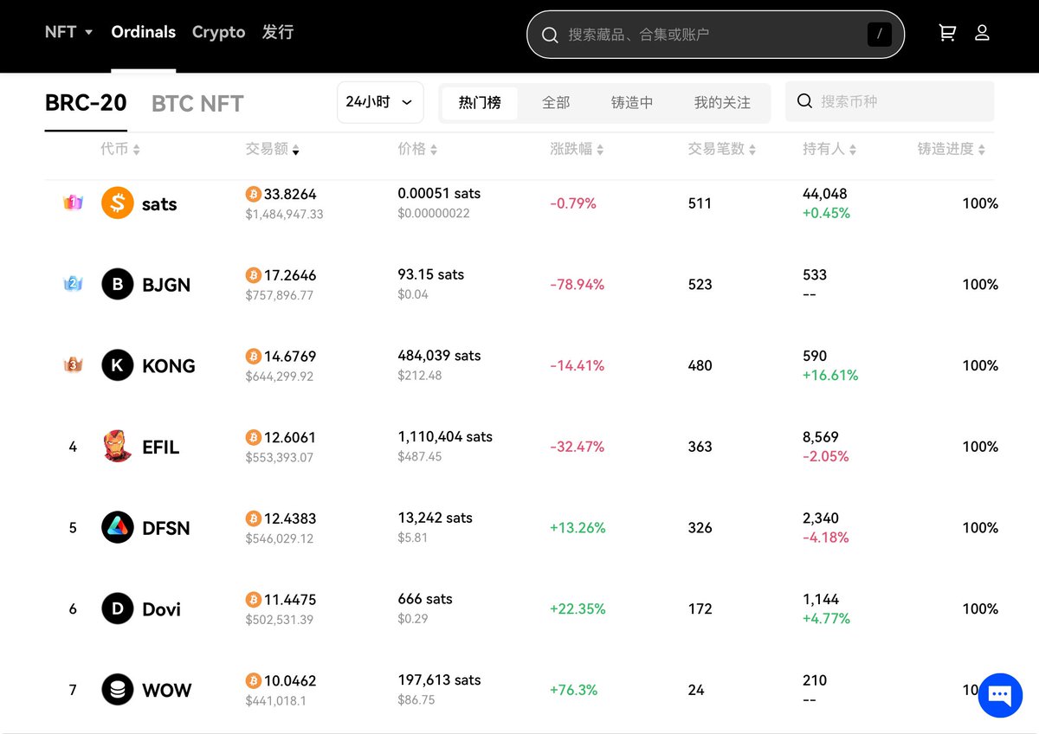Click the slash shortcut key badge
Image resolution: width=1039 pixels, height=734 pixels.
point(879,35)
